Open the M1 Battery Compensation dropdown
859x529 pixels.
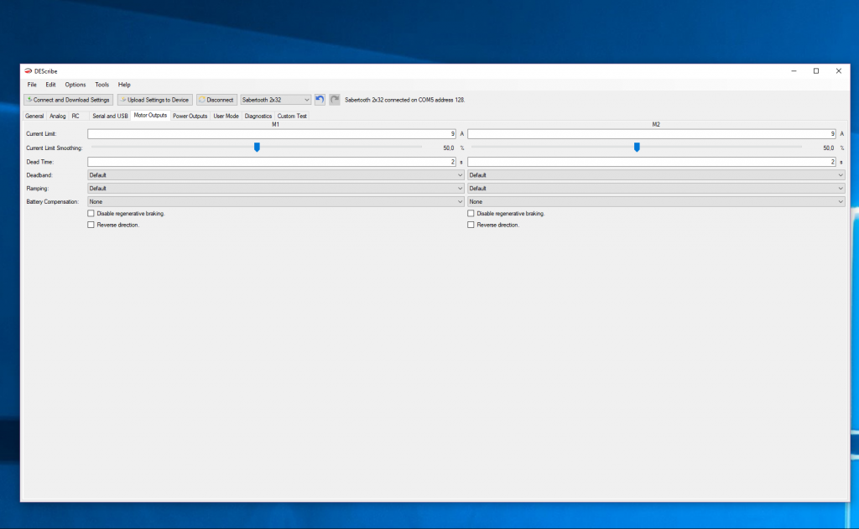pyautogui.click(x=275, y=201)
